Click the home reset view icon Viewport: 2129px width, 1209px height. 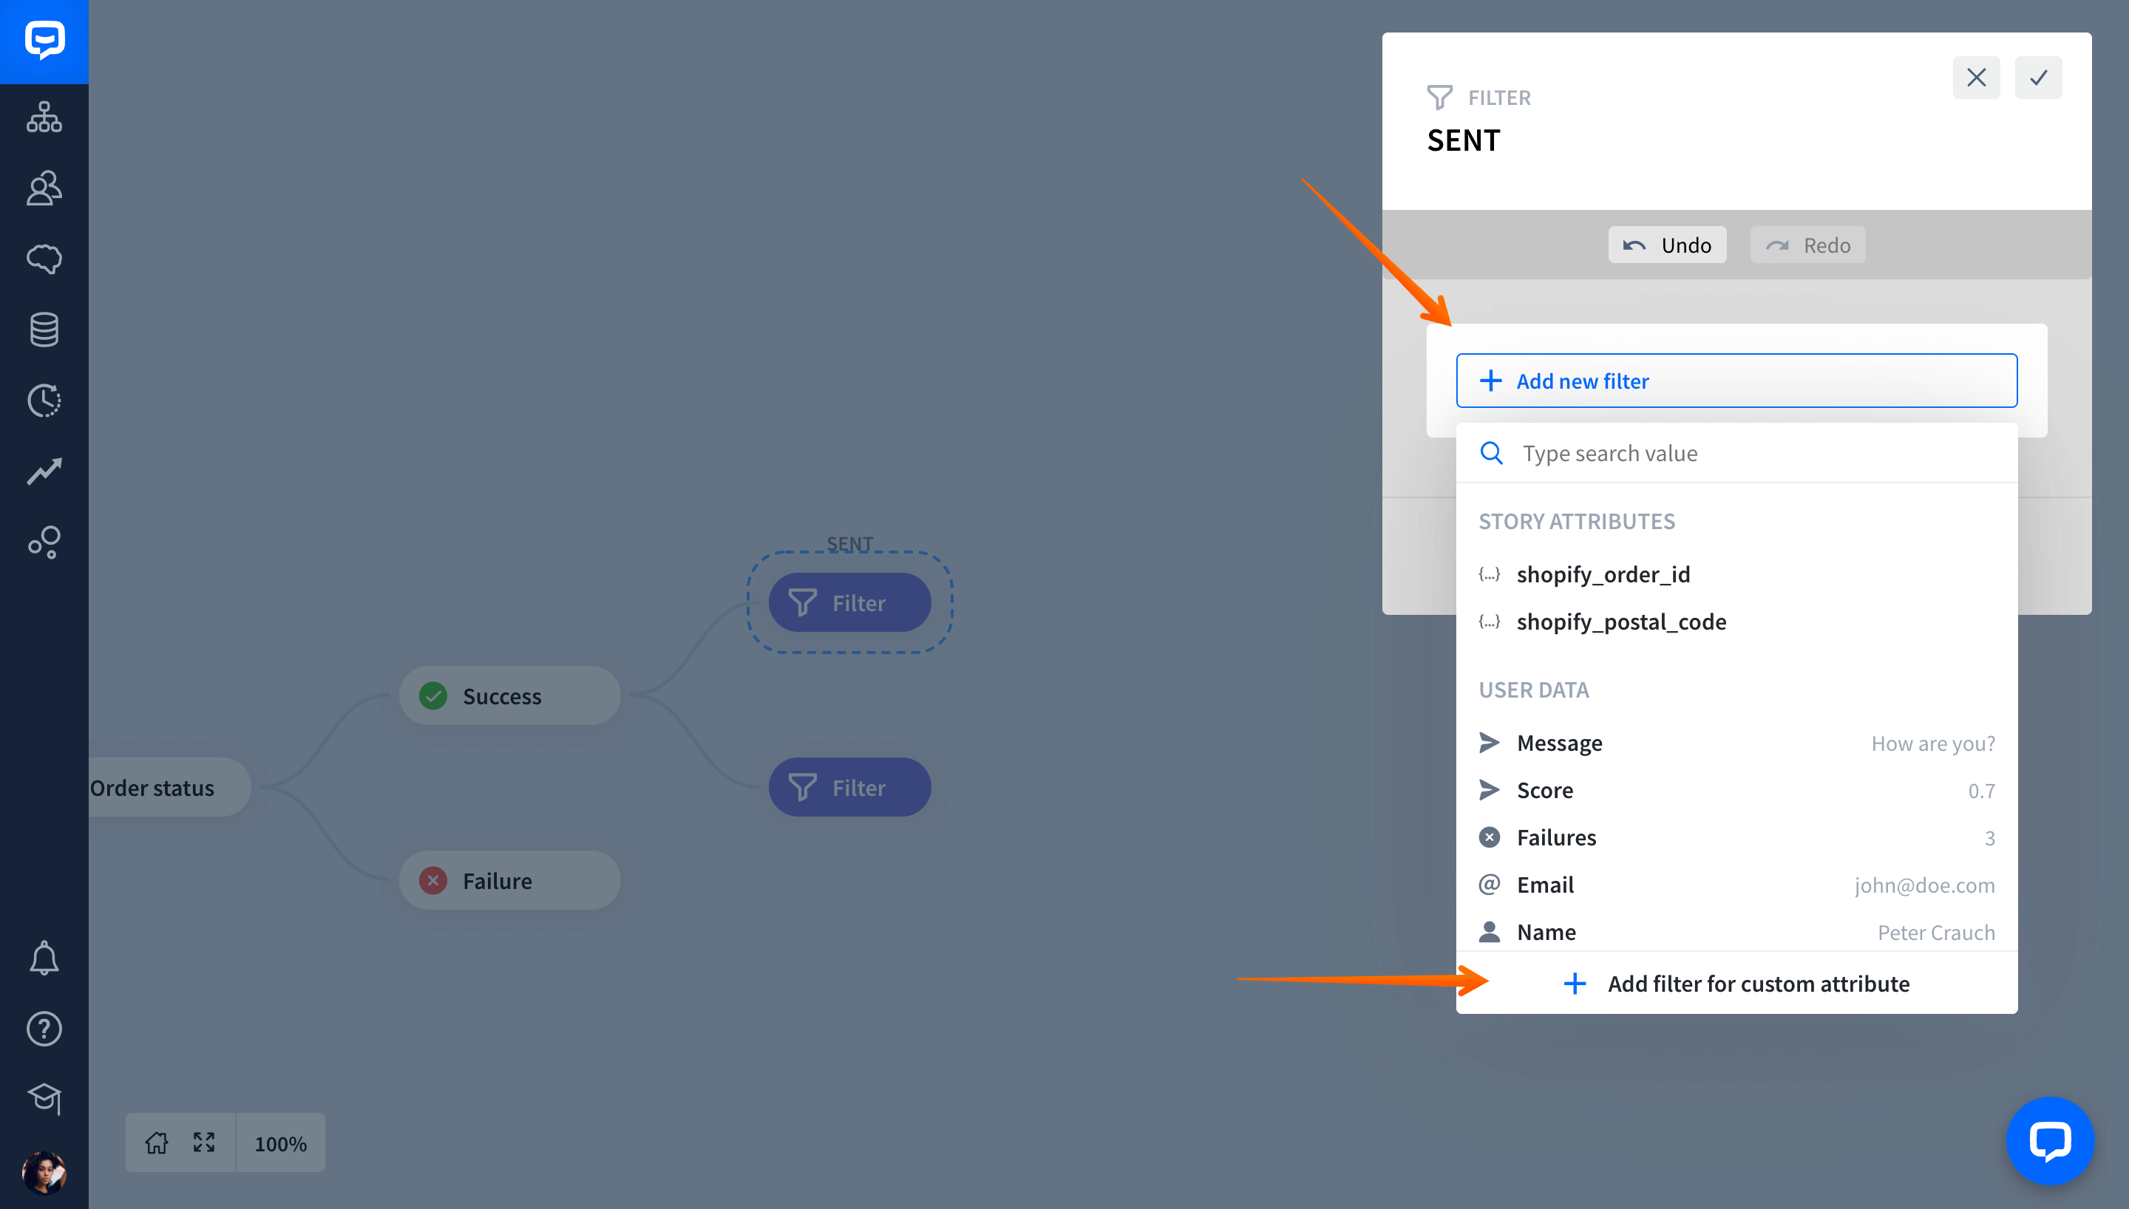[x=156, y=1142]
